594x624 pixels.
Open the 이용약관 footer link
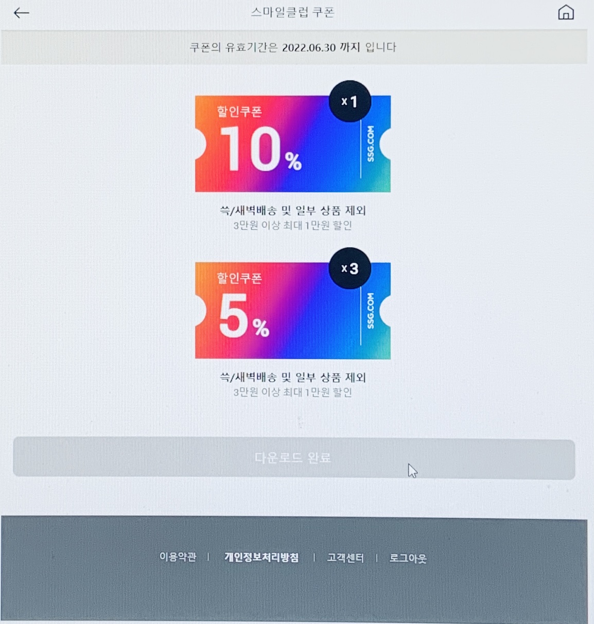tap(178, 557)
